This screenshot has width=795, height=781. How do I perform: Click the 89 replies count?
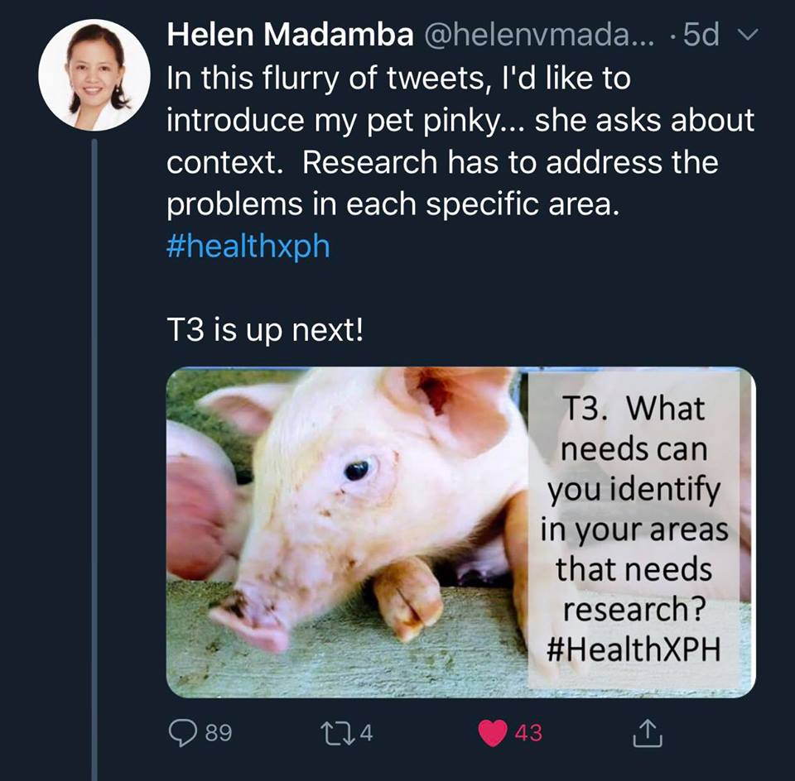coord(219,732)
